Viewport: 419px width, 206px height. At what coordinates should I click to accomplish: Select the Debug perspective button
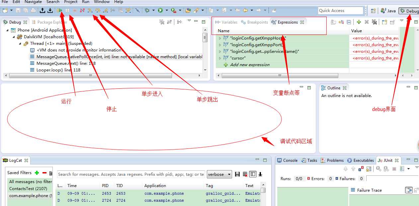(x=409, y=11)
